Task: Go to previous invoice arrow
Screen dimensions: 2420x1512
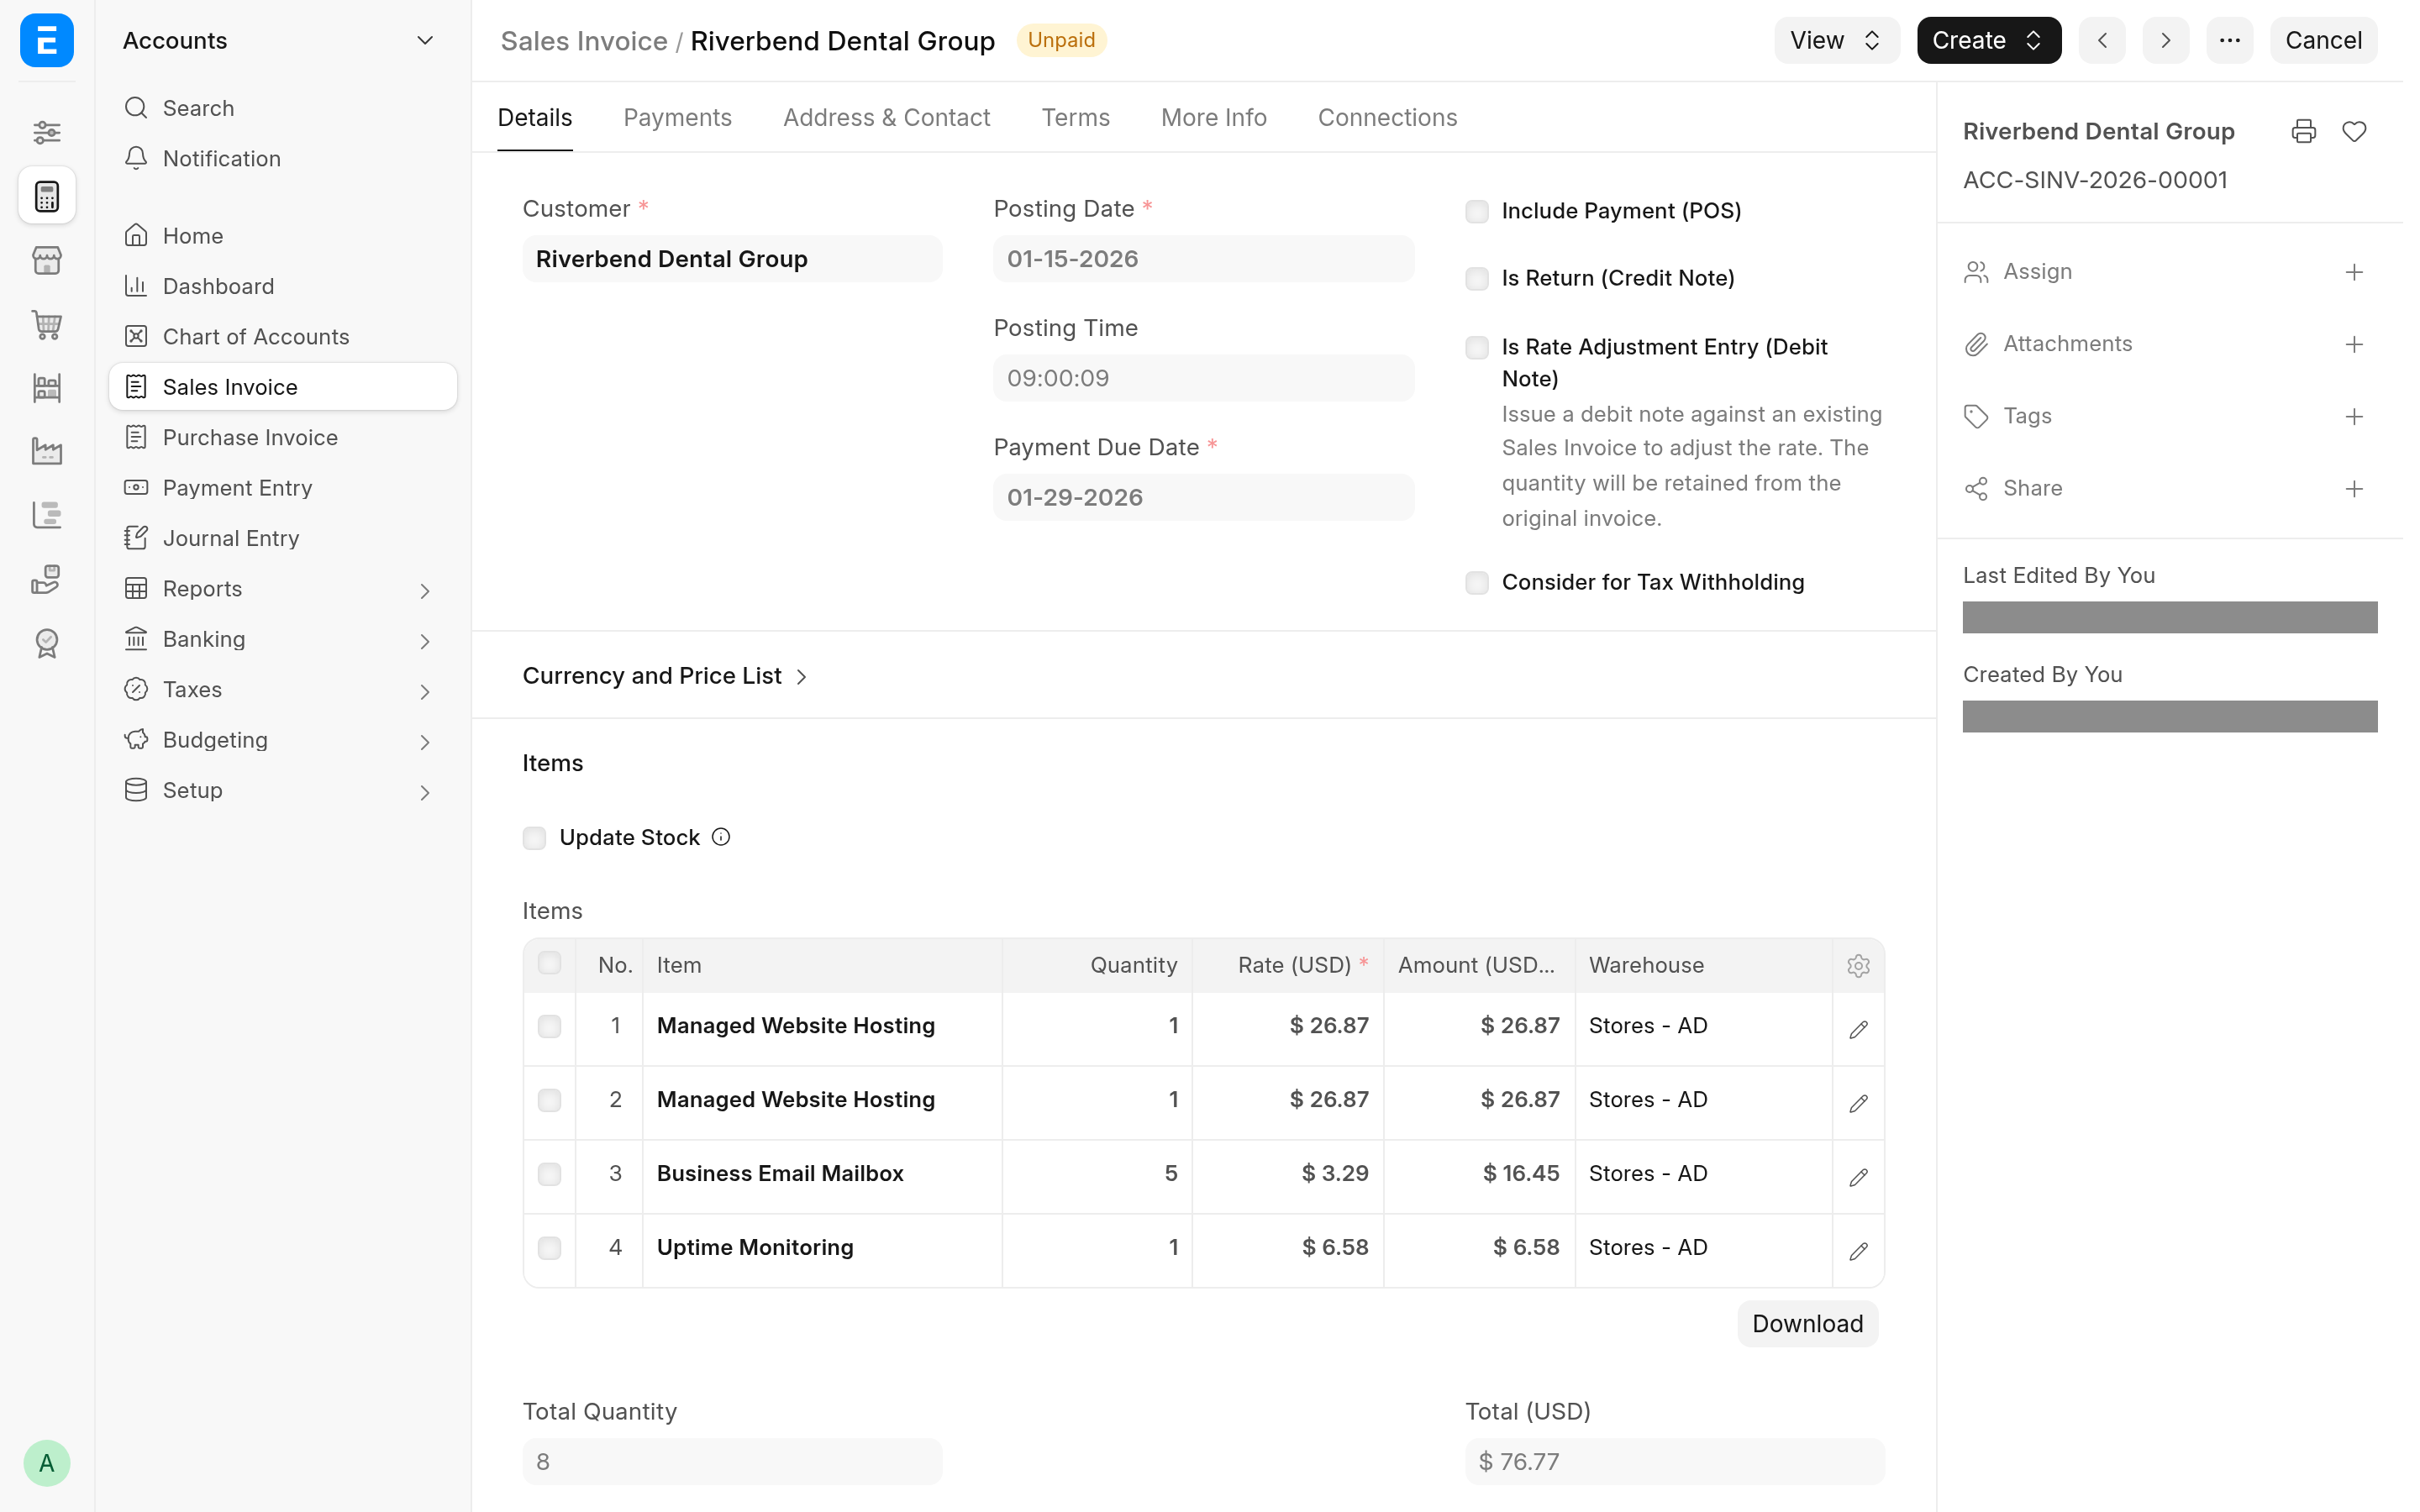Action: 2102,40
